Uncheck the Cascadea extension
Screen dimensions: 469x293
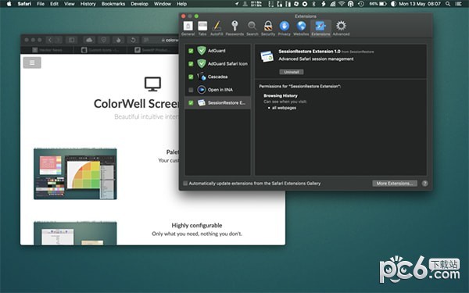pos(191,77)
